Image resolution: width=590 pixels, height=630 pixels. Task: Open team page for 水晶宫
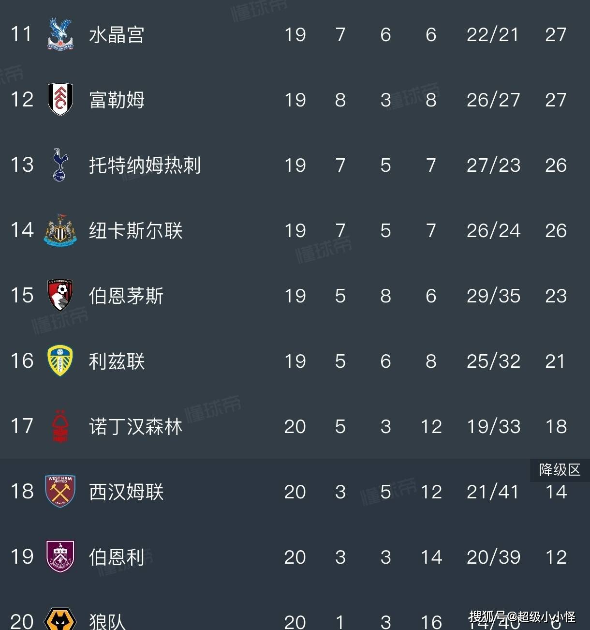click(x=117, y=35)
